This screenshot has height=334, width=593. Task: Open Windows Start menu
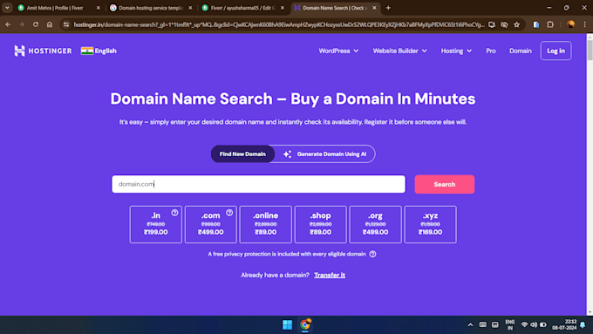(x=287, y=324)
